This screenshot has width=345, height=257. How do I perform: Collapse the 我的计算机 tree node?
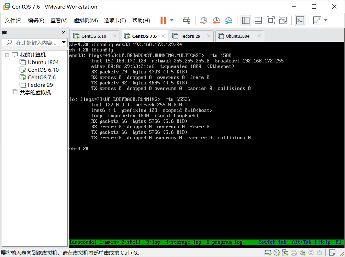click(x=7, y=55)
